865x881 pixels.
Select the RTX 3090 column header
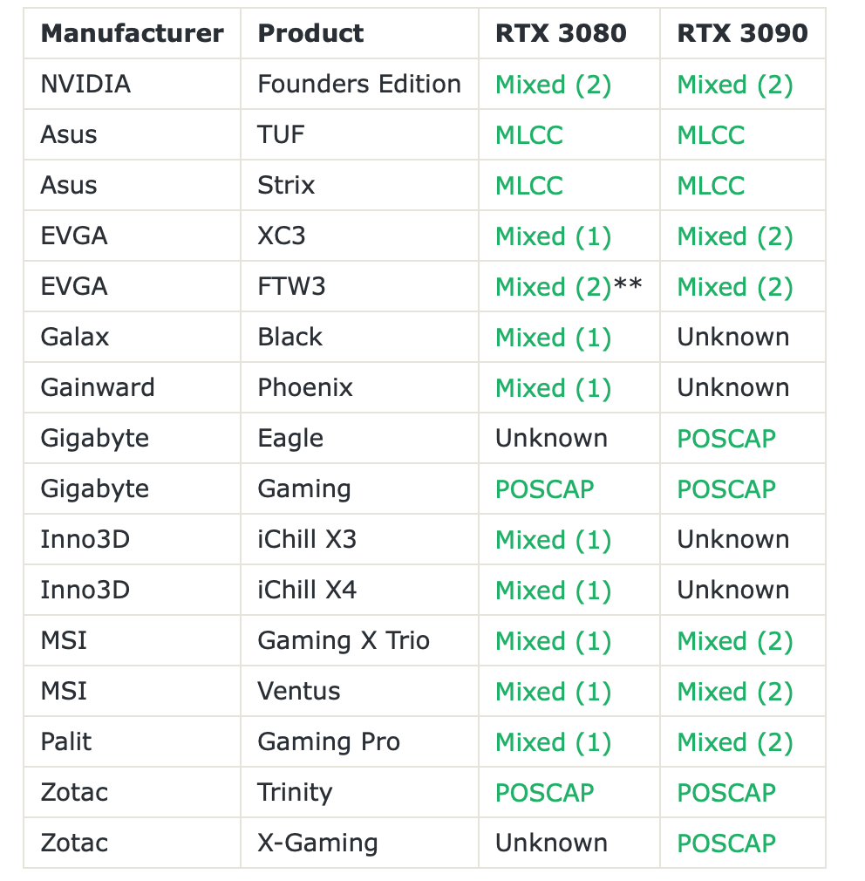point(742,33)
